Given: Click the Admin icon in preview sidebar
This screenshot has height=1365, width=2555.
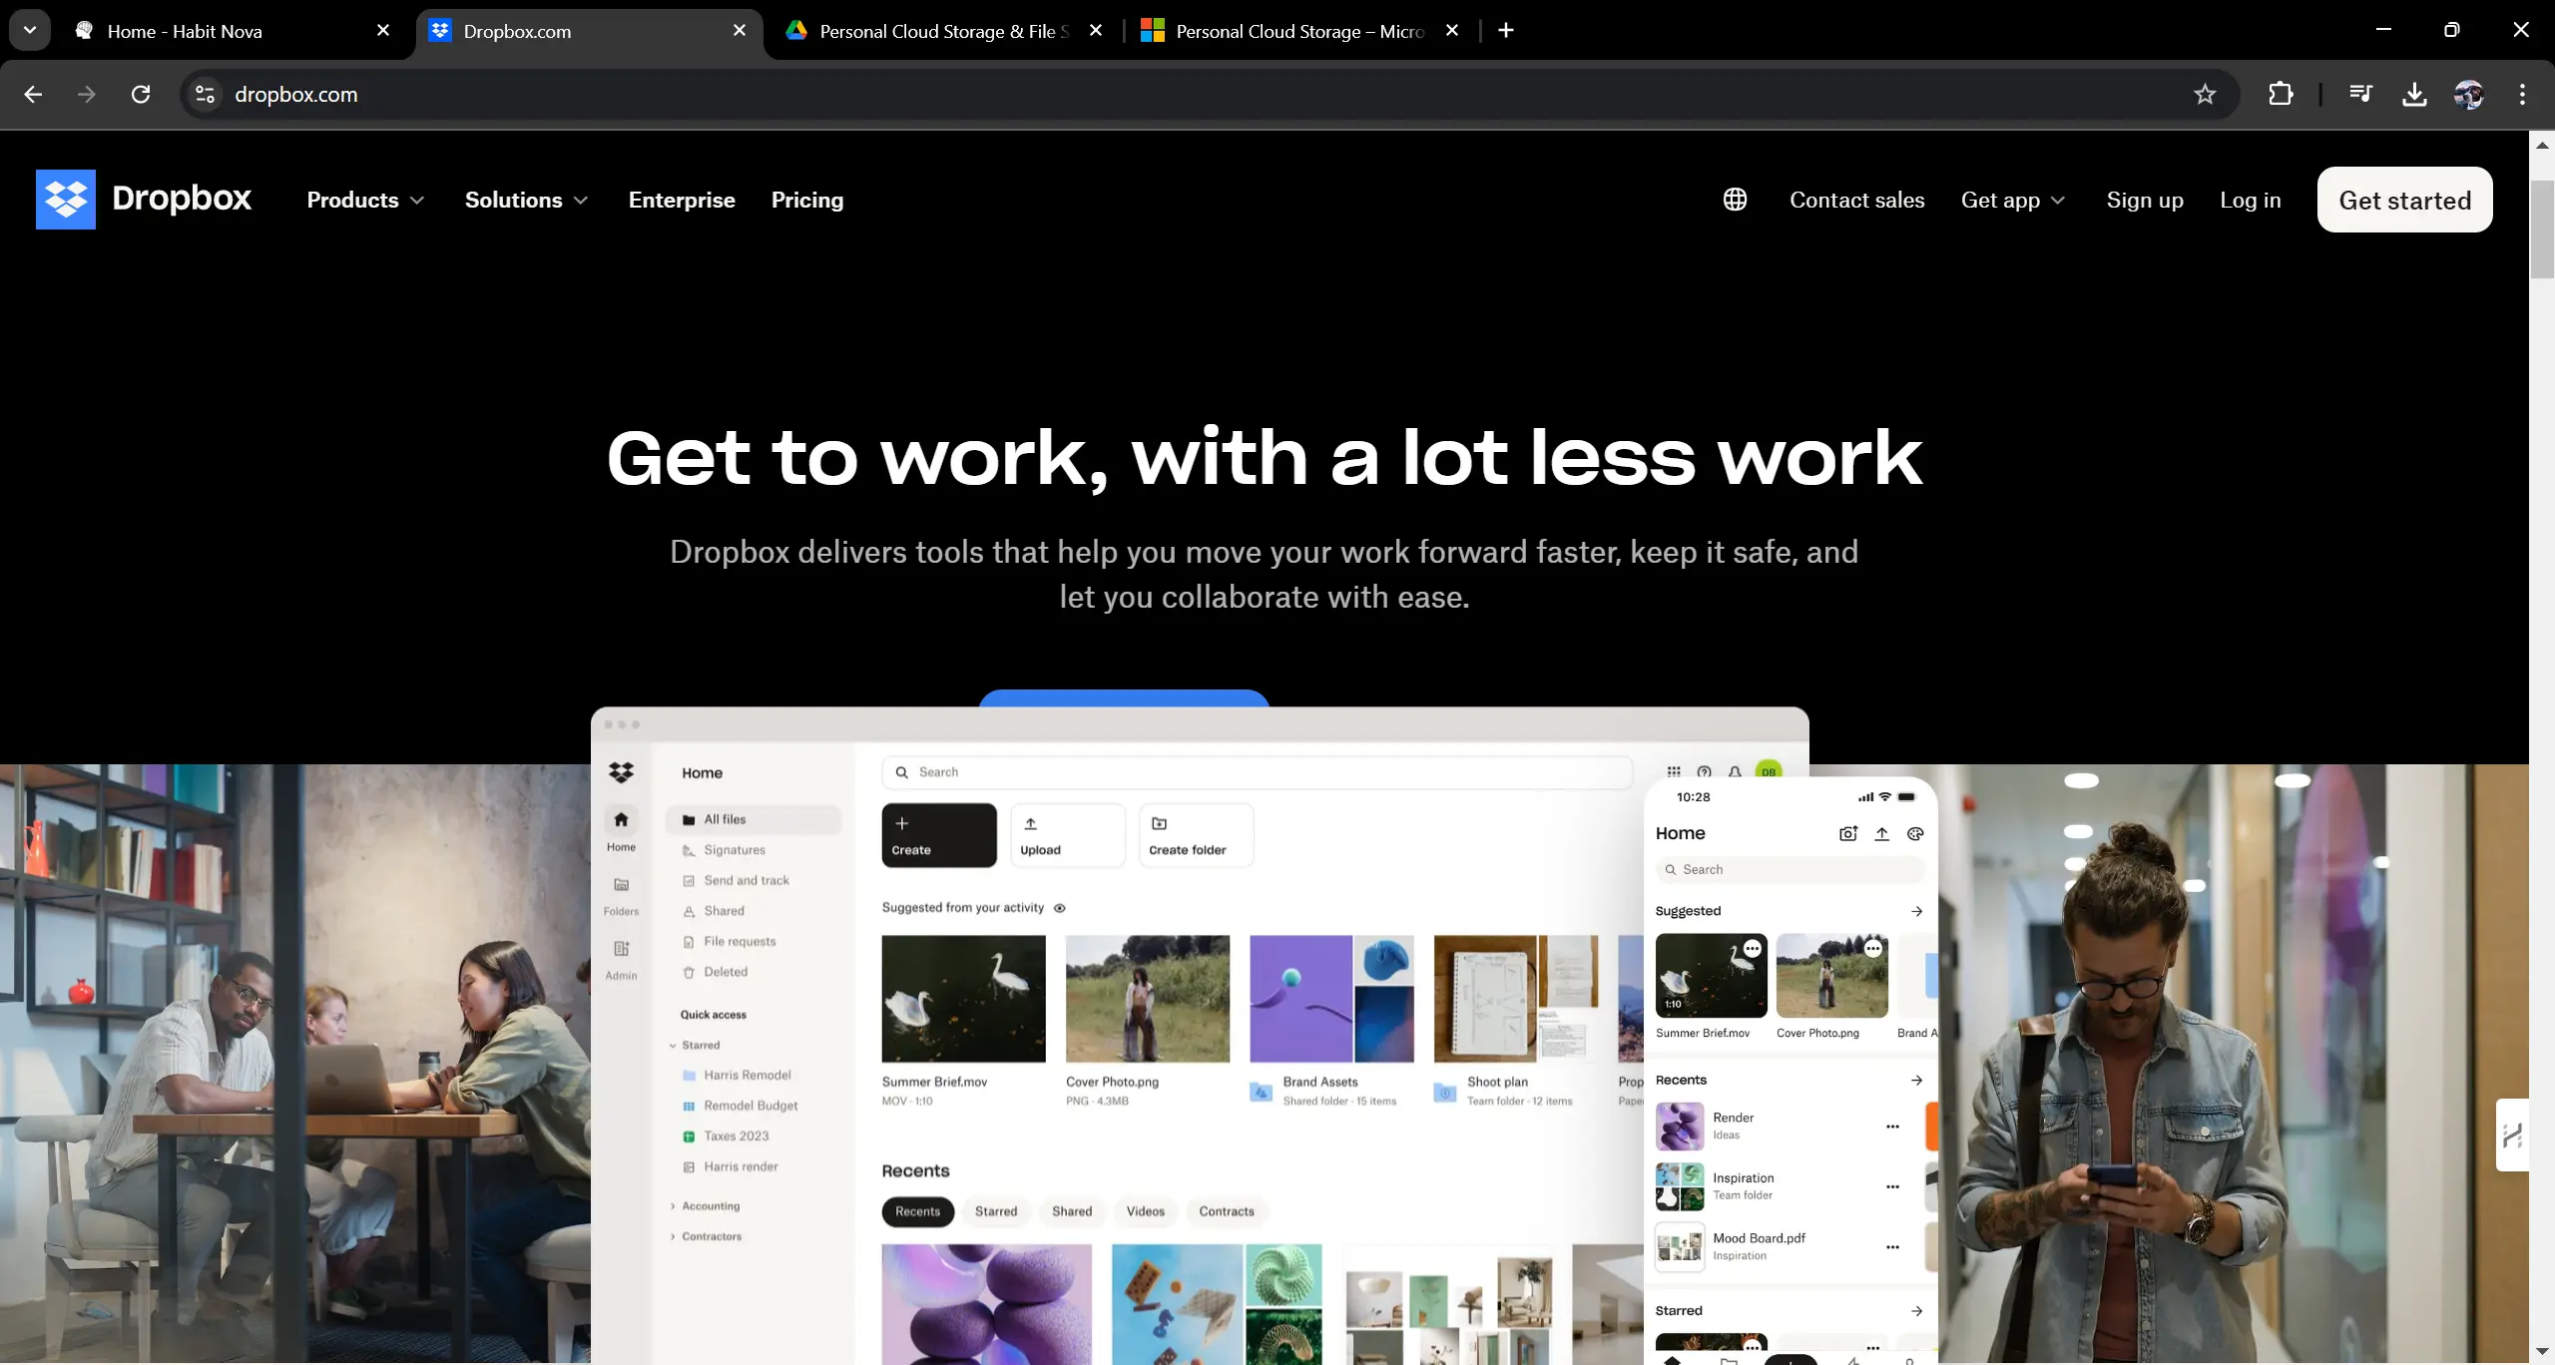Looking at the screenshot, I should pyautogui.click(x=621, y=949).
